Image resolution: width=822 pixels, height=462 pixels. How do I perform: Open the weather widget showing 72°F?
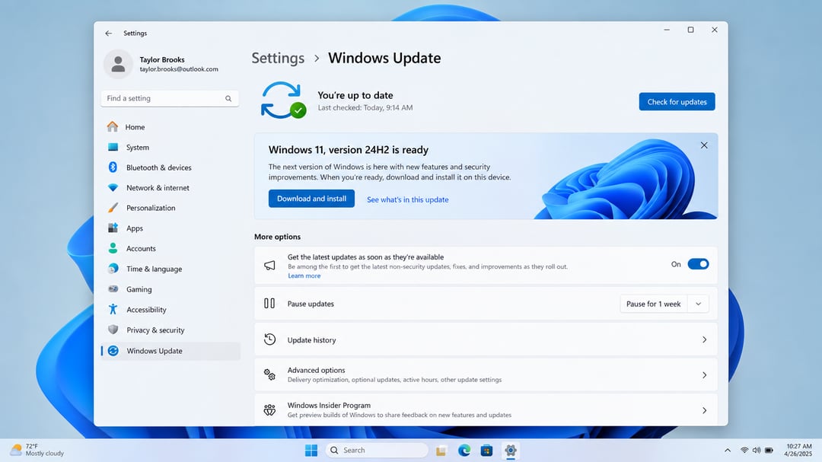(37, 450)
